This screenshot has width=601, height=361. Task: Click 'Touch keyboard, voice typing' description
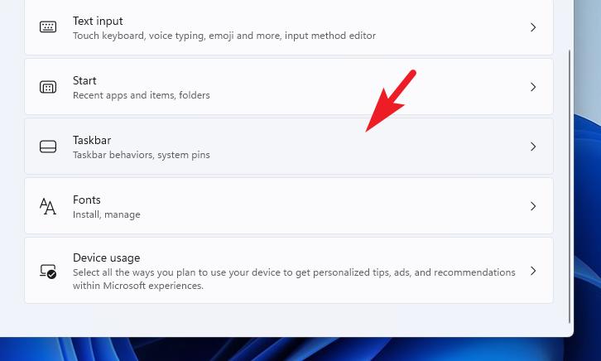pyautogui.click(x=224, y=36)
